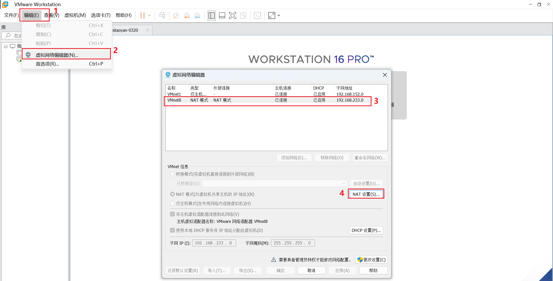
Task: Click the 外部连接 column header
Action: tap(242, 88)
